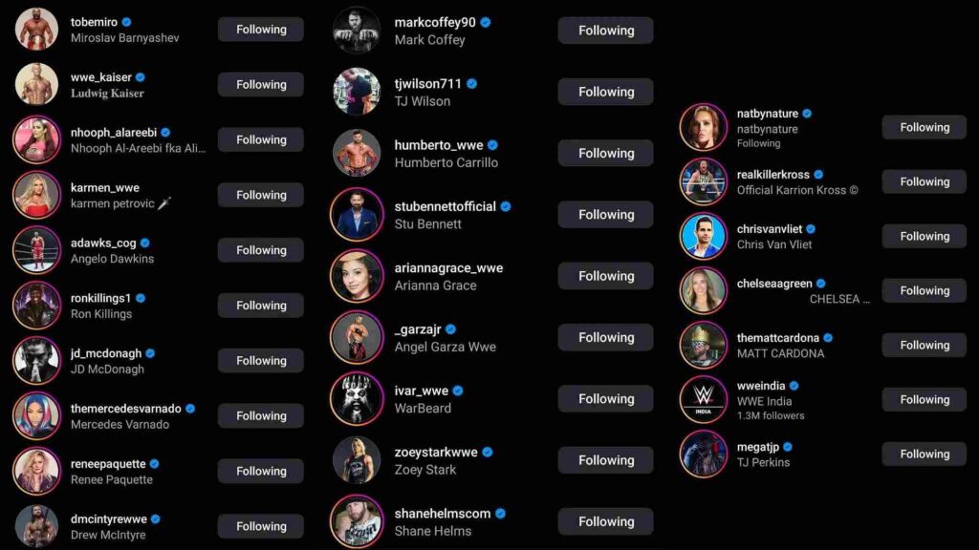The height and width of the screenshot is (550, 979).
Task: View karmen_wwe's story ring avatar
Action: pyautogui.click(x=36, y=195)
